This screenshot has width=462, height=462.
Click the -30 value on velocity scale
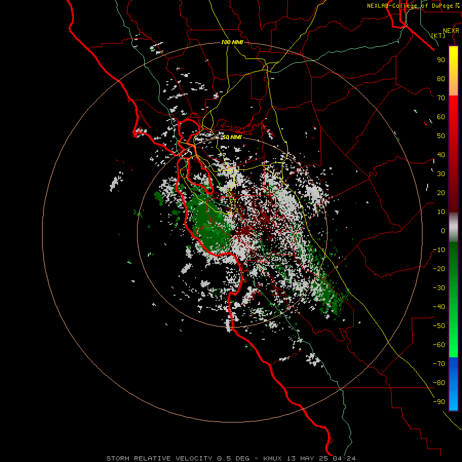(x=439, y=288)
